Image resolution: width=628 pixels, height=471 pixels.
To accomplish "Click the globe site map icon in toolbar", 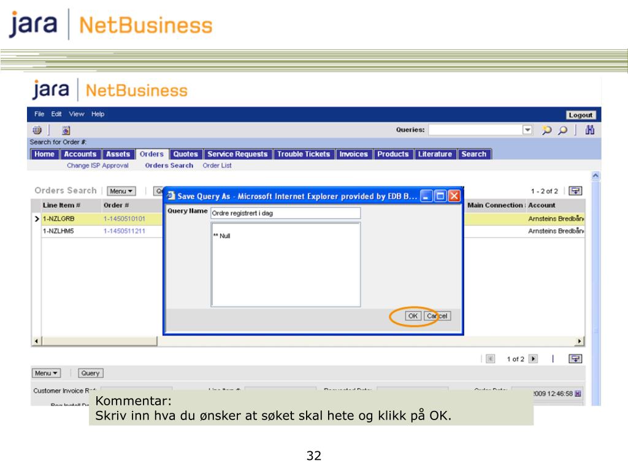I will (37, 130).
